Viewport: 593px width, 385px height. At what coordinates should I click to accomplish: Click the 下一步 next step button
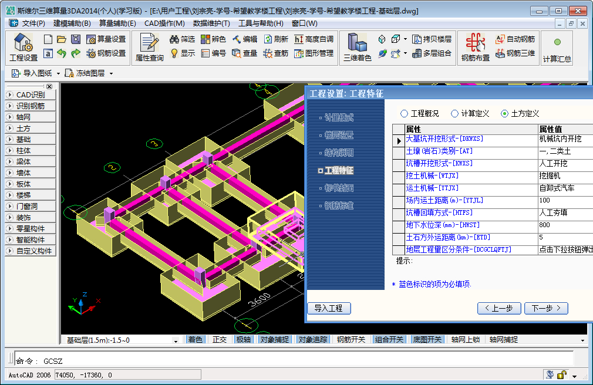(546, 309)
